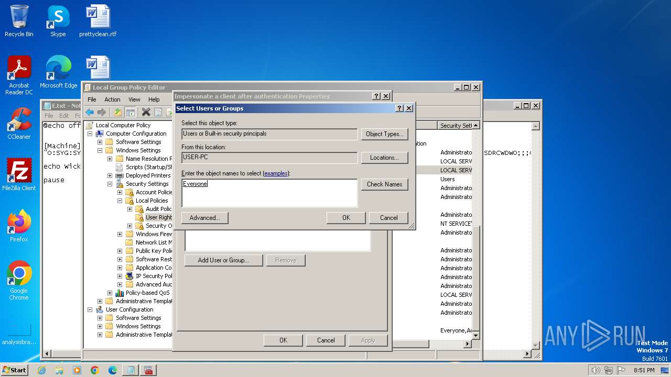Click Cancel in the Properties dialog
The image size is (671, 377).
point(326,340)
